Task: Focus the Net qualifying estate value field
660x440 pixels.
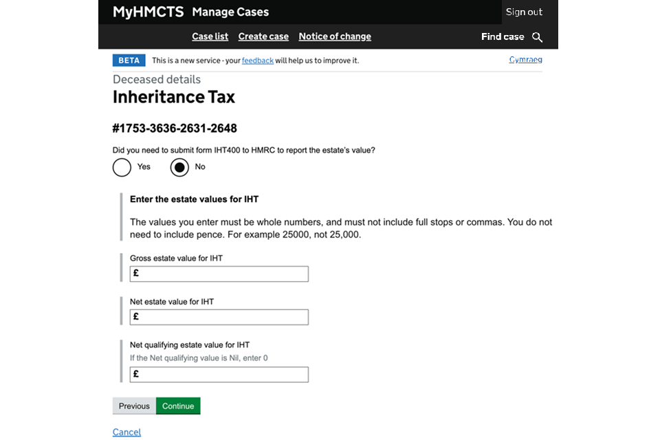Action: pos(219,375)
